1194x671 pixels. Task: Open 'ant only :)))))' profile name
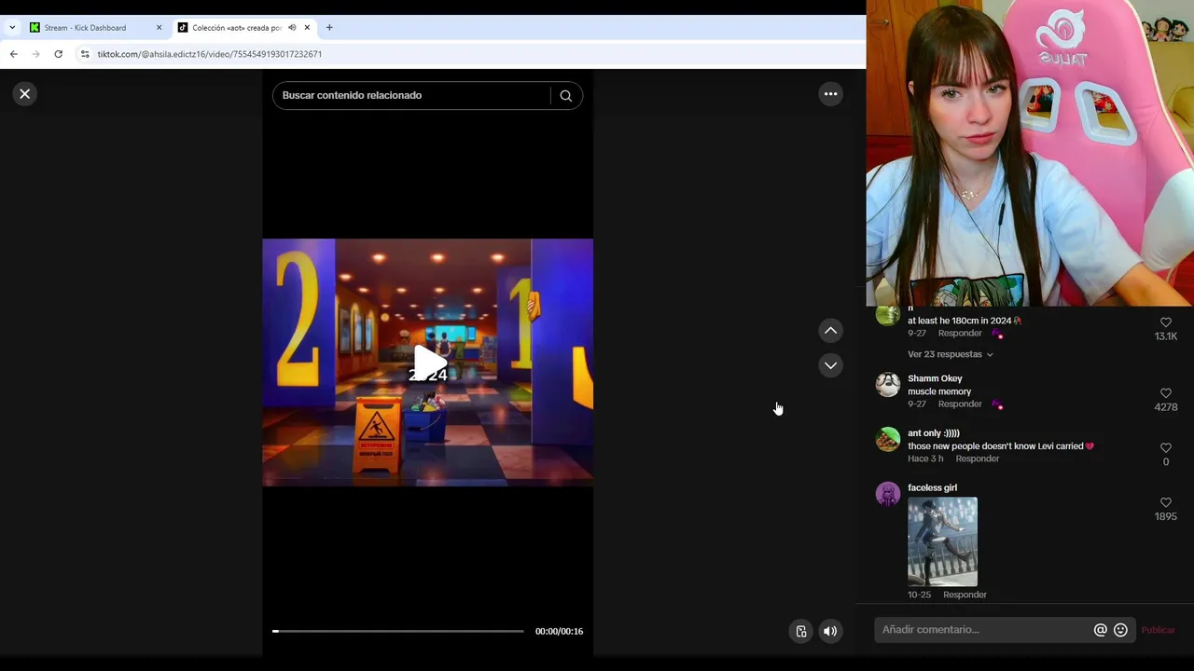pyautogui.click(x=934, y=433)
